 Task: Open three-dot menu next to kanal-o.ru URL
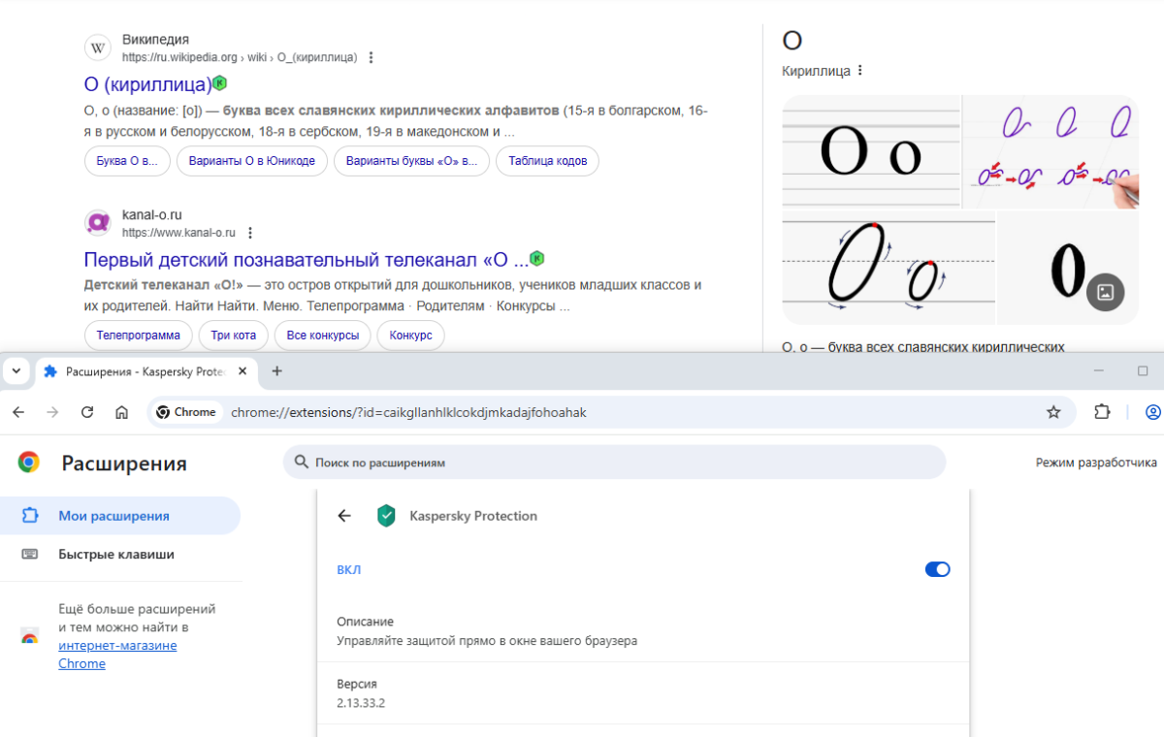pyautogui.click(x=250, y=233)
